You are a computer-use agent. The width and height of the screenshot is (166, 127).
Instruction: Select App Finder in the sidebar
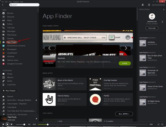coord(12,42)
